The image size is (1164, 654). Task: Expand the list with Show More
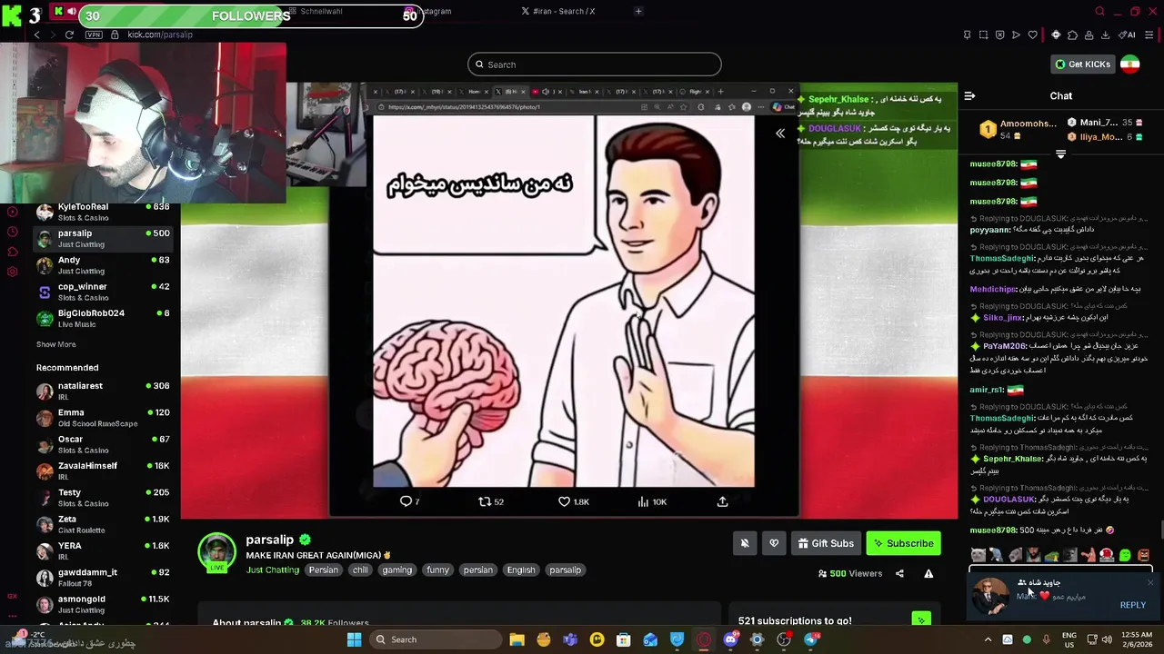coord(55,344)
